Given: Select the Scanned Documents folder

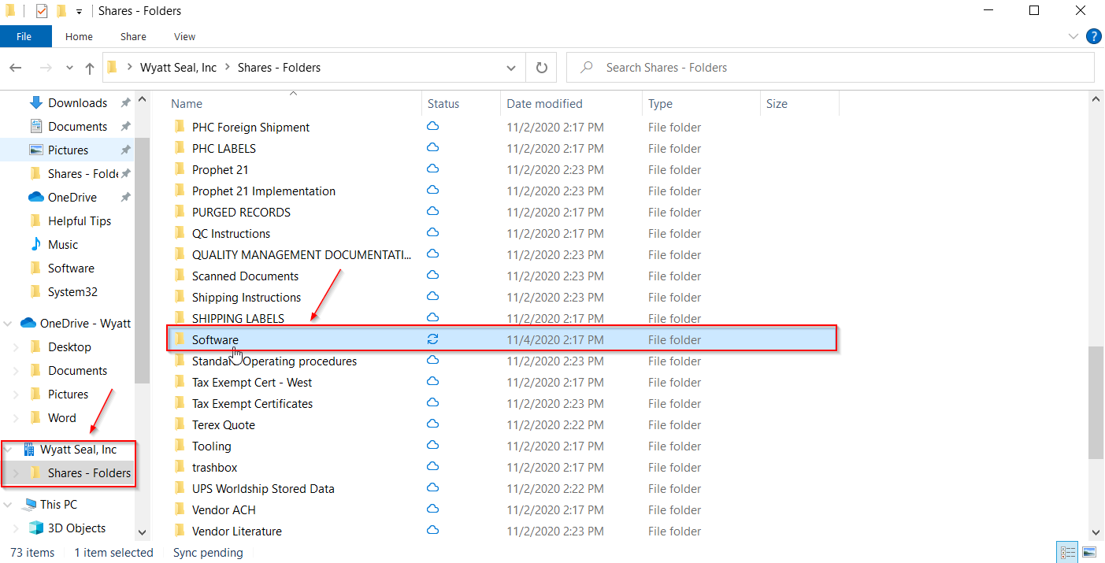Looking at the screenshot, I should pos(245,276).
